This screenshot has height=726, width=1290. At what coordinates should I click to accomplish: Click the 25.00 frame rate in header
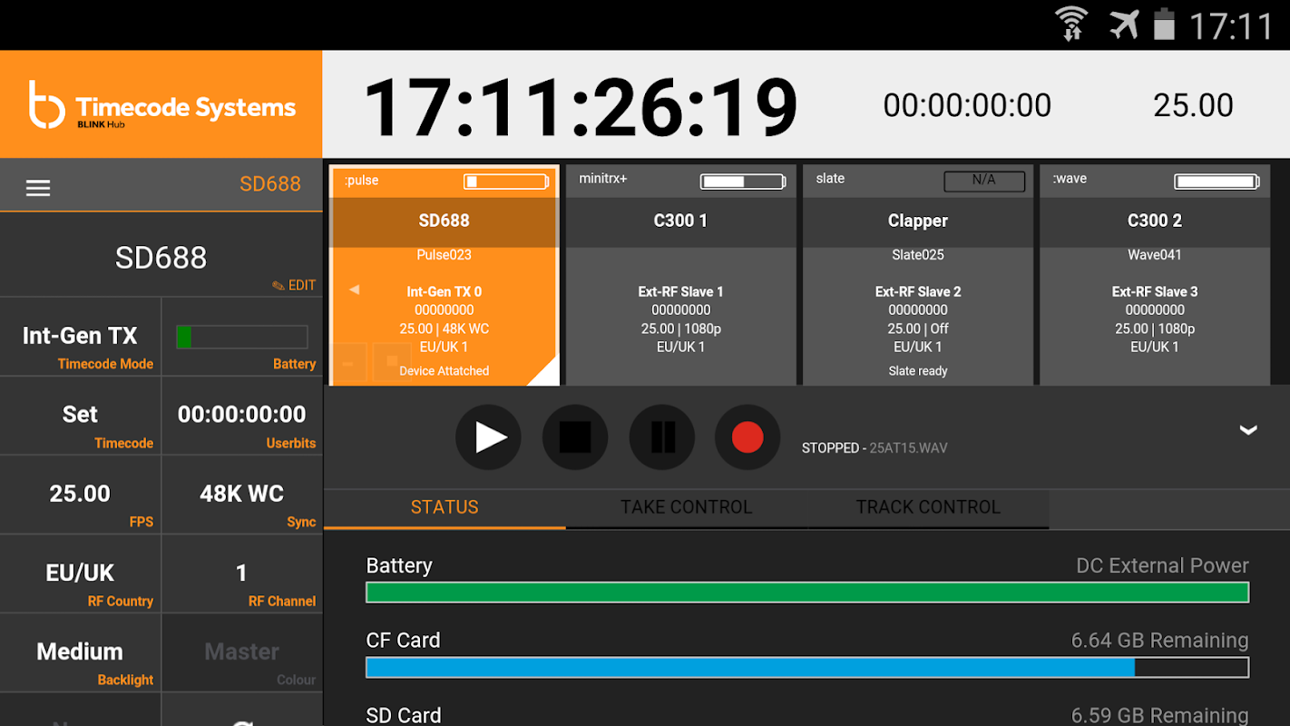1193,105
